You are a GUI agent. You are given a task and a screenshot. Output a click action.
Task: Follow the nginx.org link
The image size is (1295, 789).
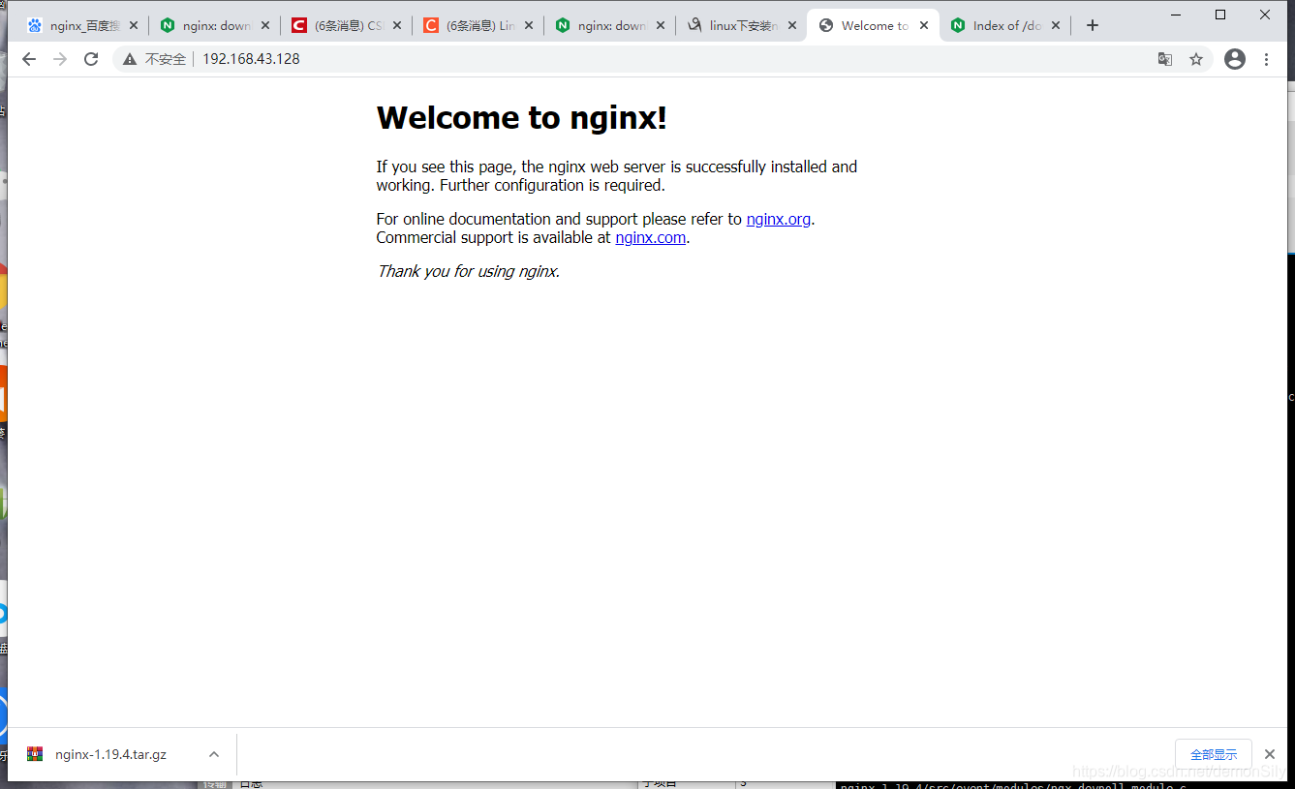(779, 219)
